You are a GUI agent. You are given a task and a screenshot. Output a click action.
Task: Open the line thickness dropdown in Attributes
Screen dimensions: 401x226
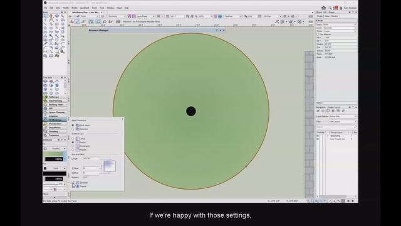(x=55, y=184)
